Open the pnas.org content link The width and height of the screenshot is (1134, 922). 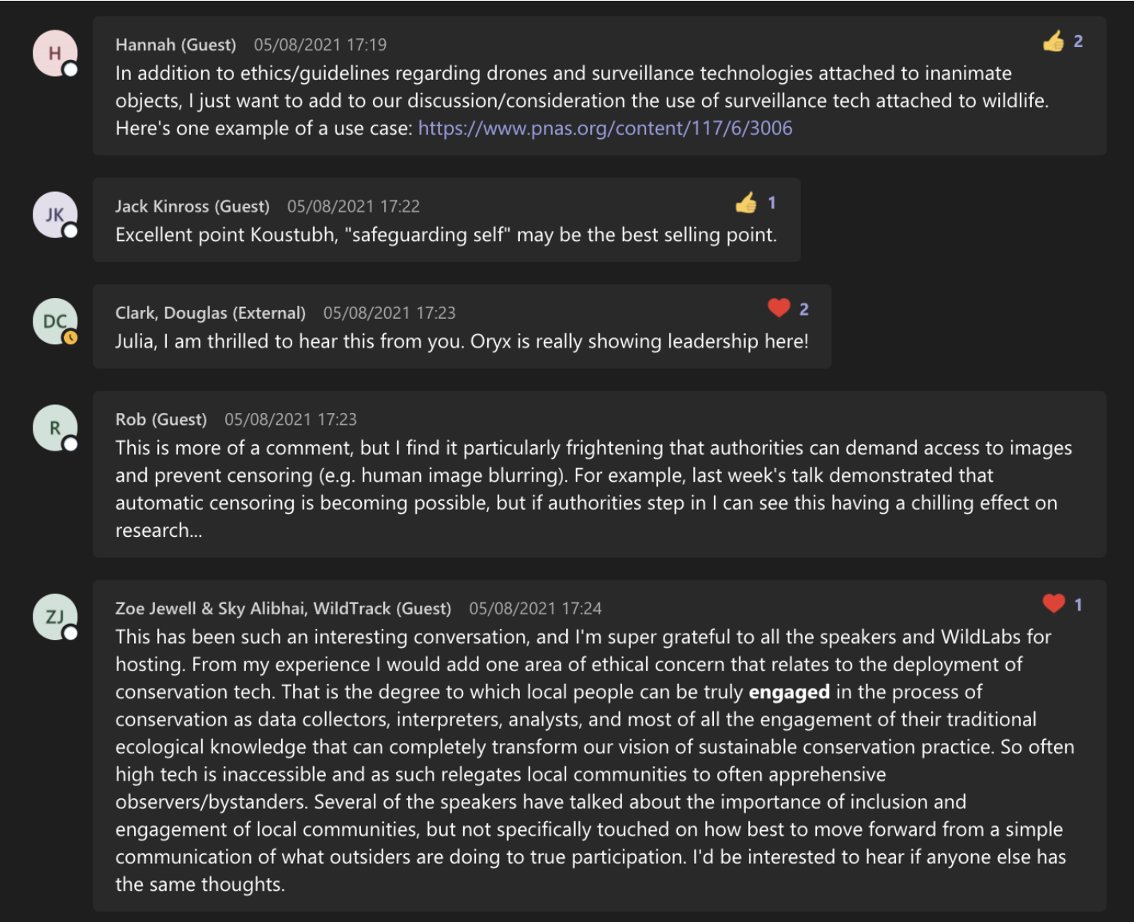[605, 129]
